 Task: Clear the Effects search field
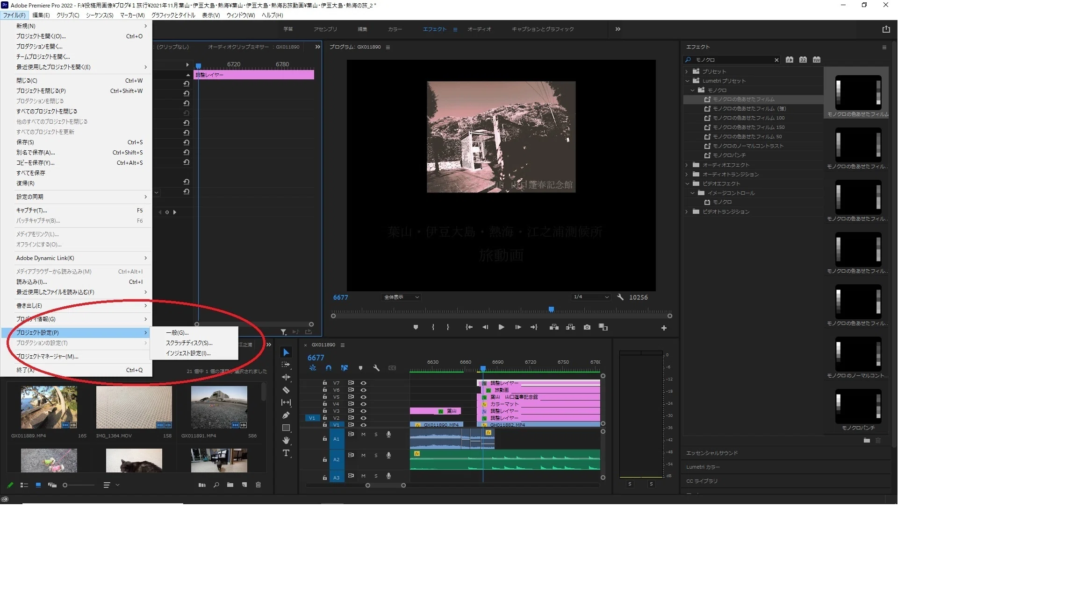tap(776, 60)
